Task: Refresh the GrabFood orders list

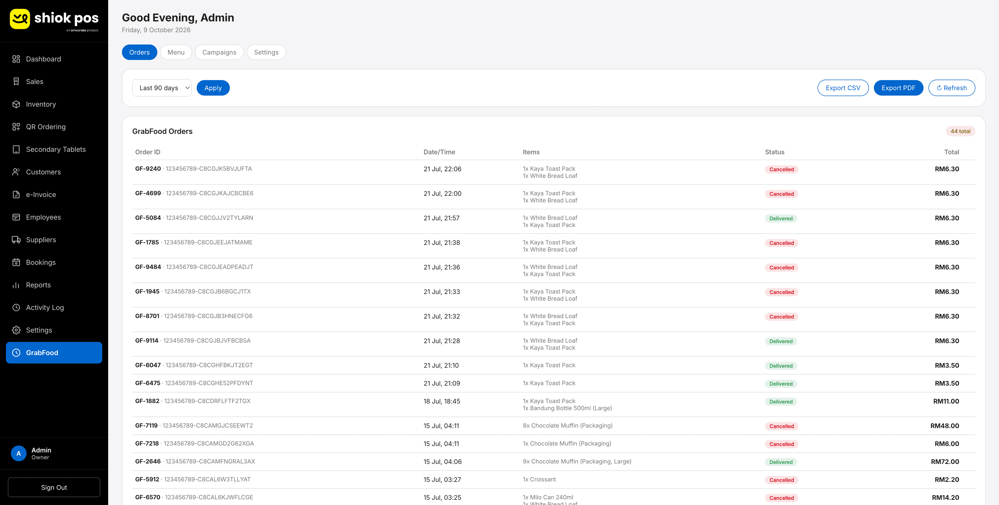Action: coord(951,88)
